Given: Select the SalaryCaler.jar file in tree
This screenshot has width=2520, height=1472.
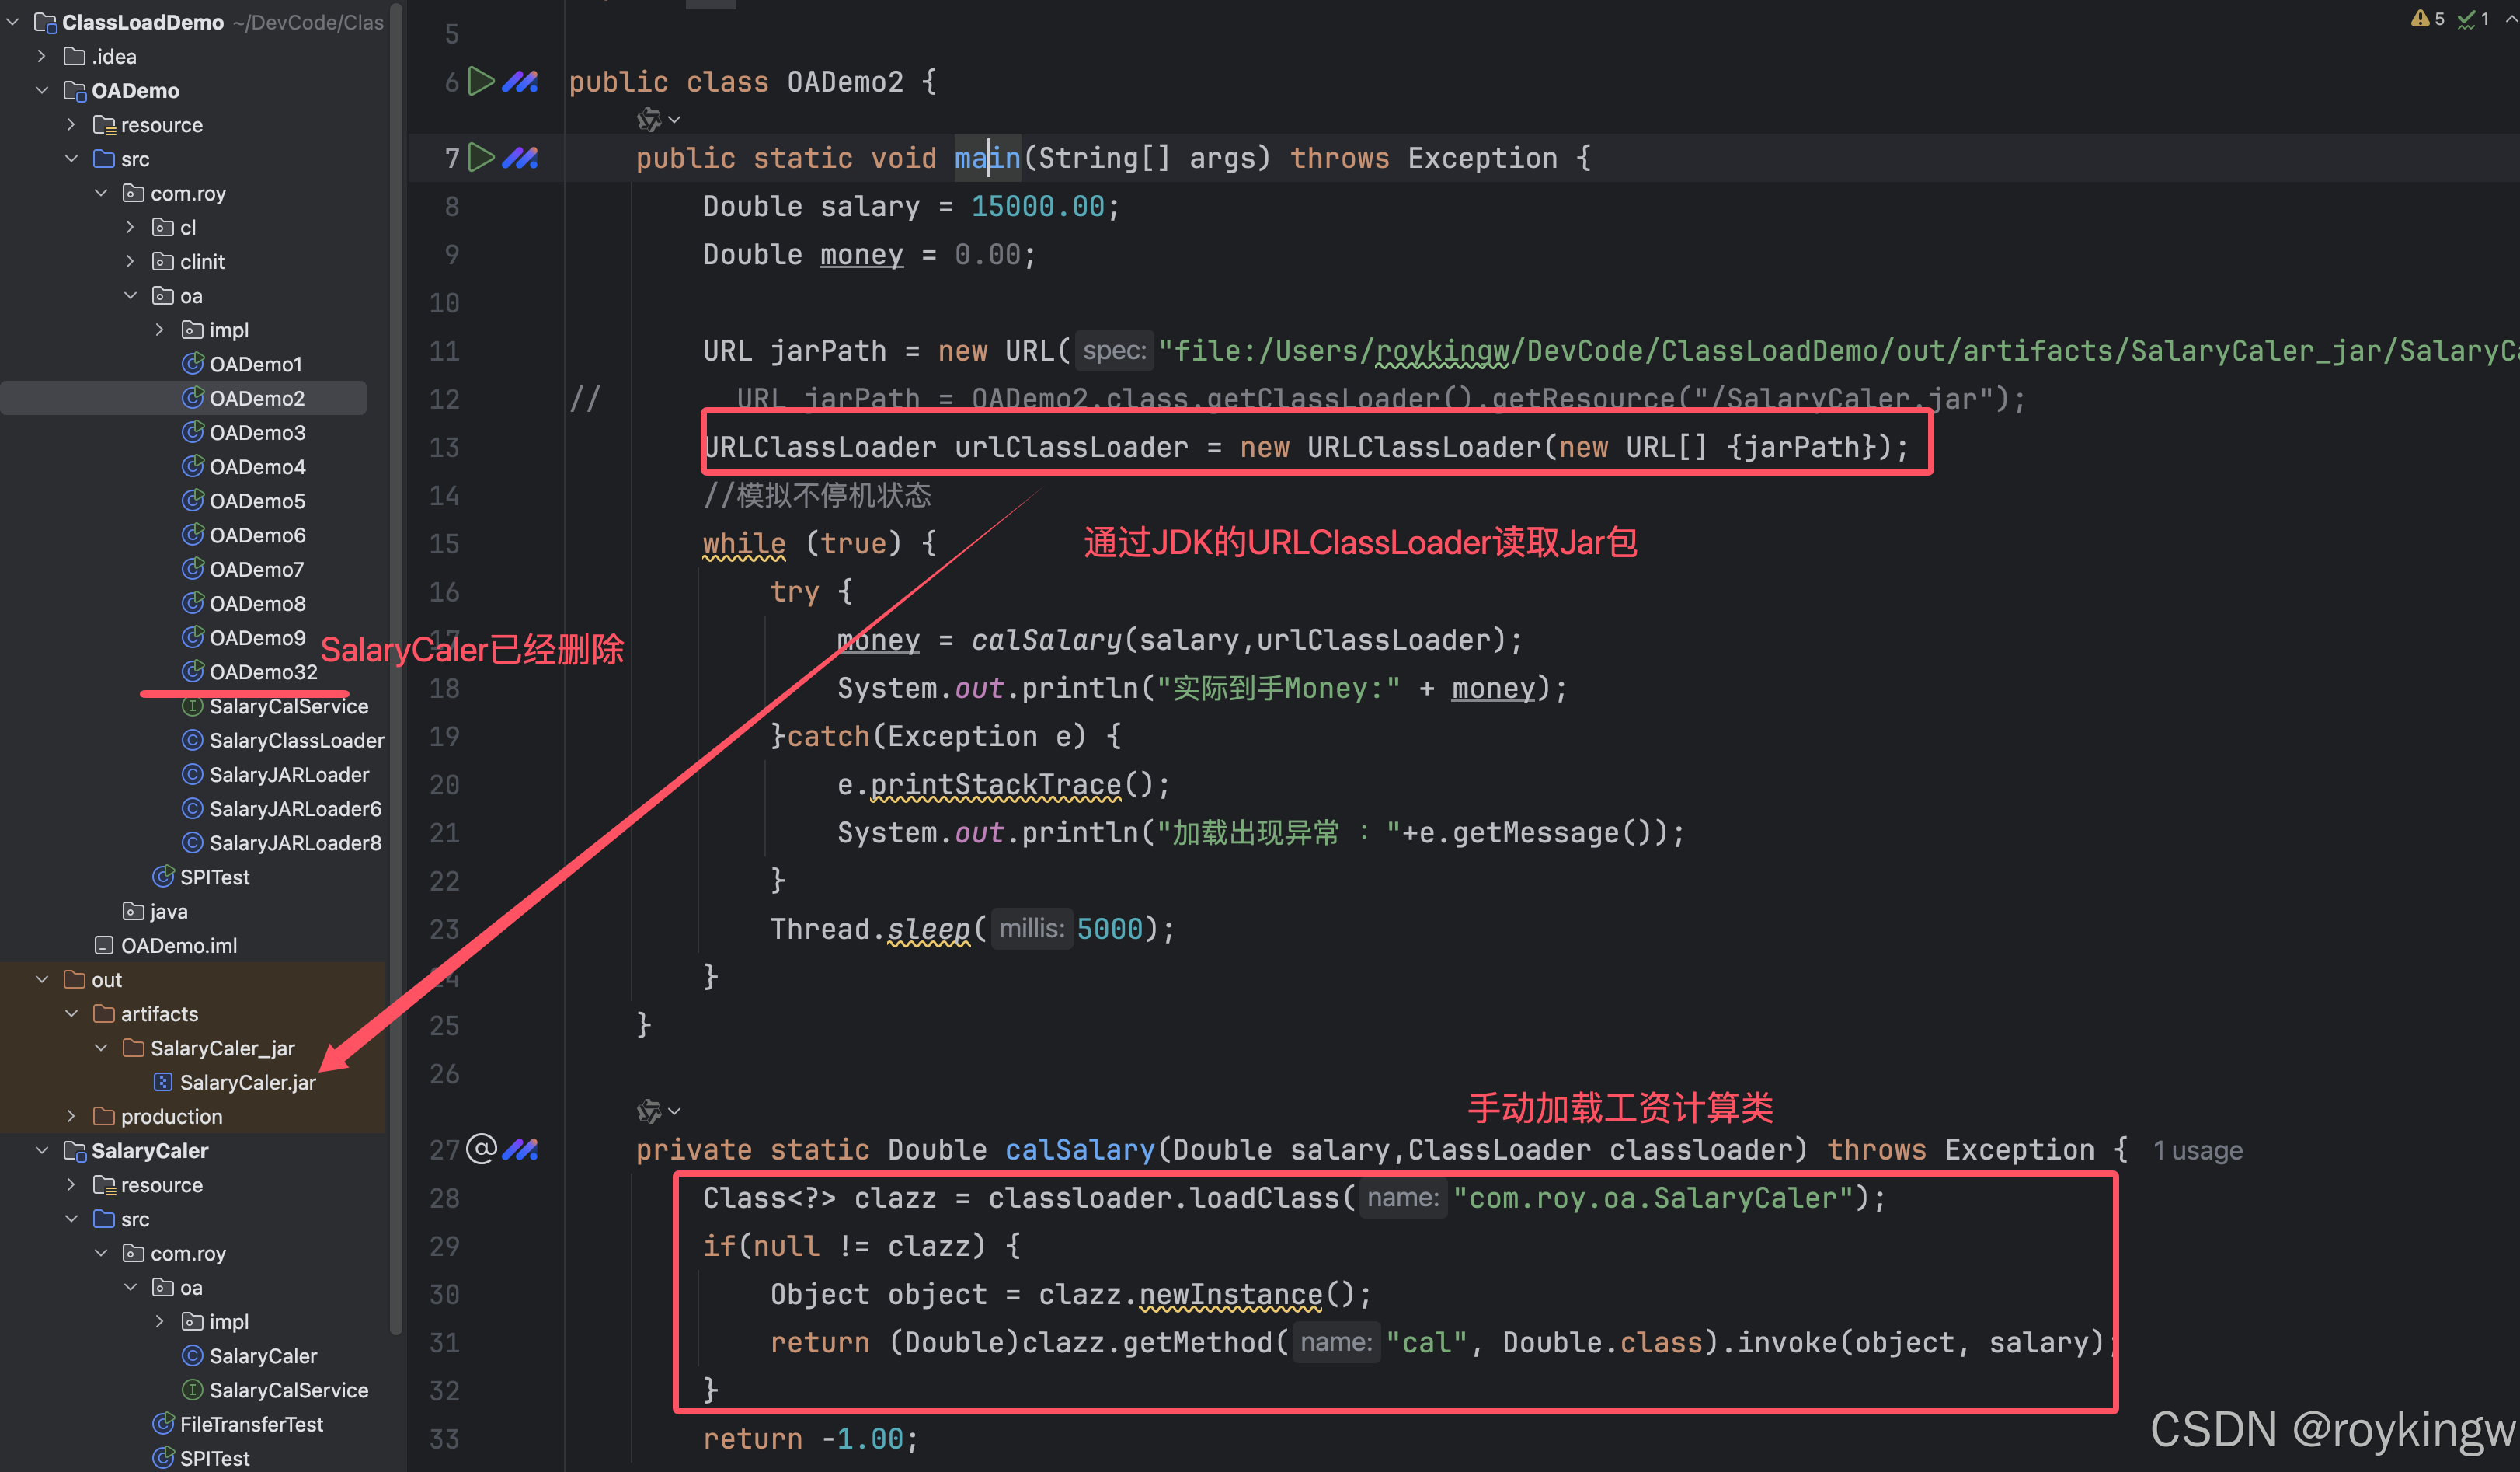Looking at the screenshot, I should coord(246,1082).
